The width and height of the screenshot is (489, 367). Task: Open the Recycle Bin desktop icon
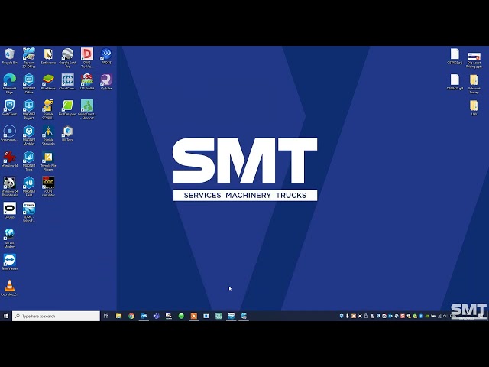(10, 56)
